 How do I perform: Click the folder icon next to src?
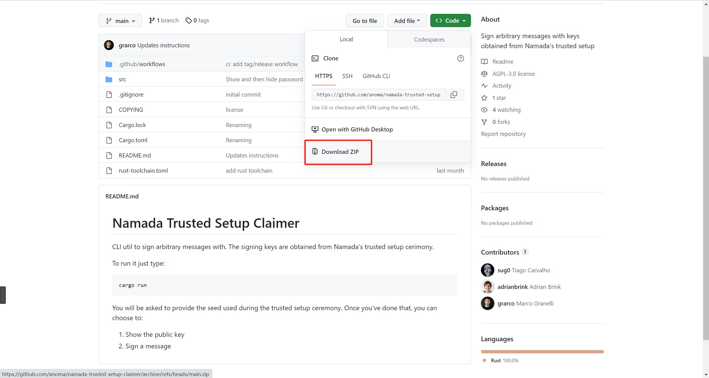[x=109, y=79]
